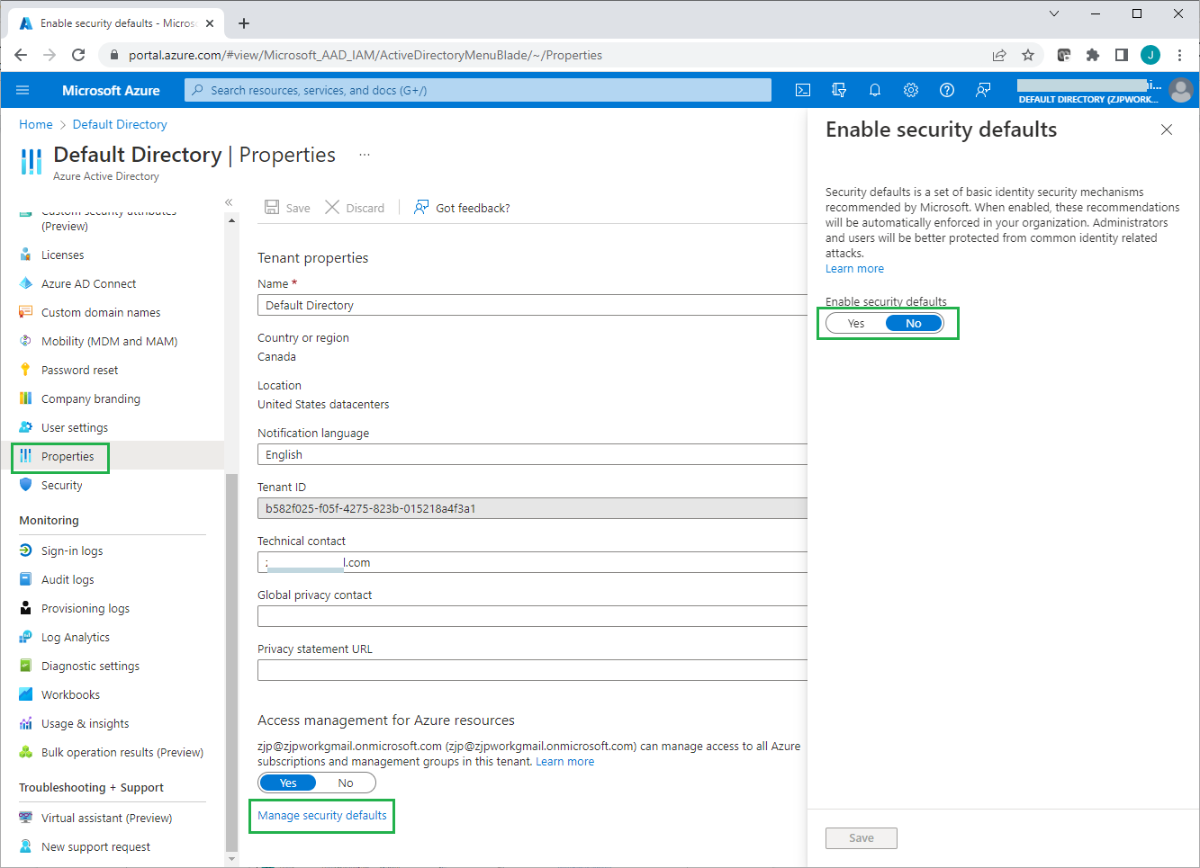Select No for Enable security defaults
Screen dimensions: 1200x868
click(913, 324)
